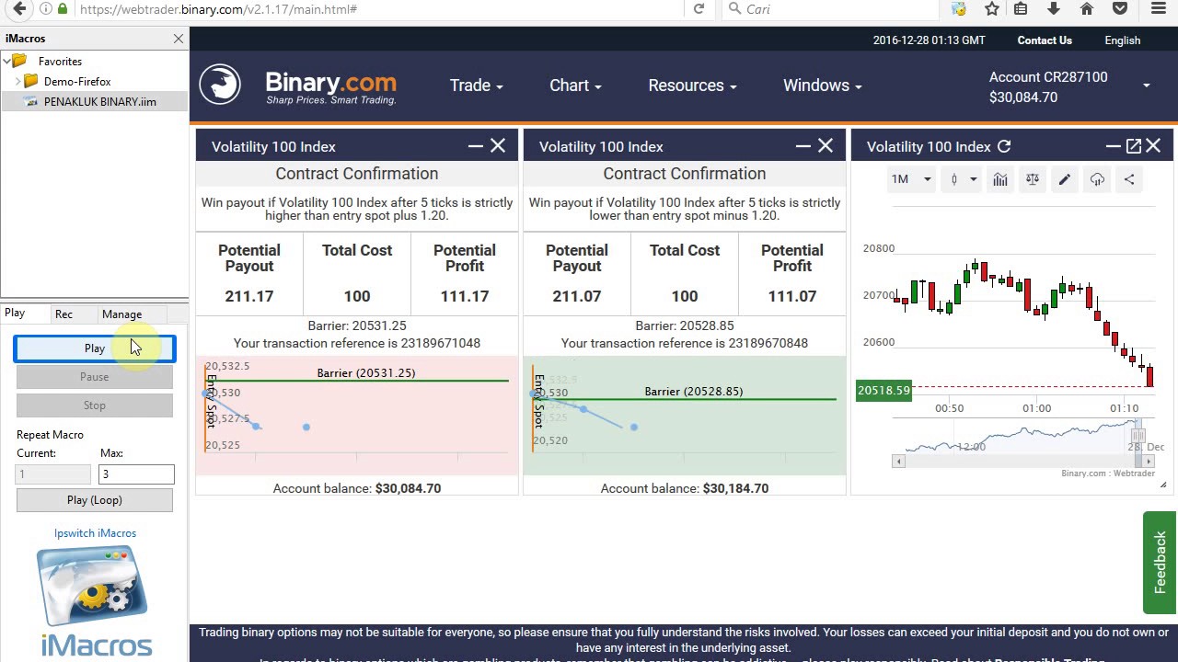1178x662 pixels.
Task: Click transaction reference 23189670848 text
Action: pos(768,343)
